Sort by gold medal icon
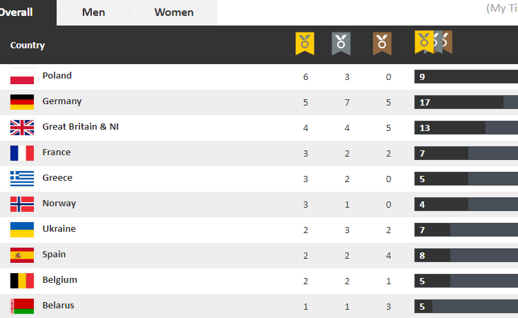 pyautogui.click(x=305, y=43)
